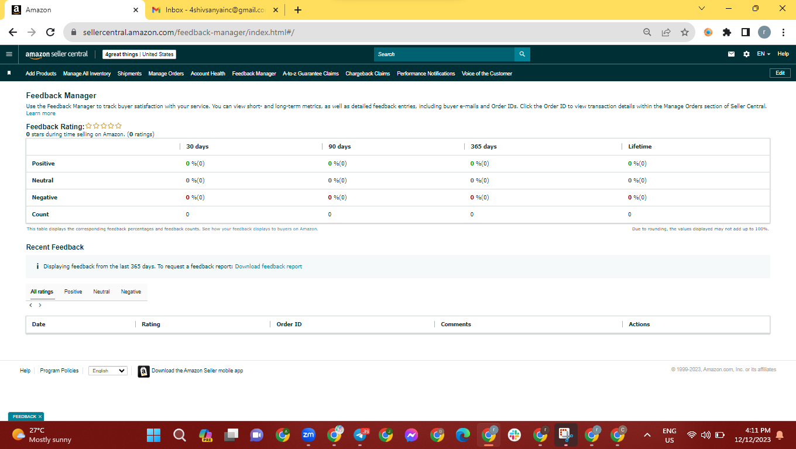
Task: Select the All ratings tab
Action: point(42,292)
